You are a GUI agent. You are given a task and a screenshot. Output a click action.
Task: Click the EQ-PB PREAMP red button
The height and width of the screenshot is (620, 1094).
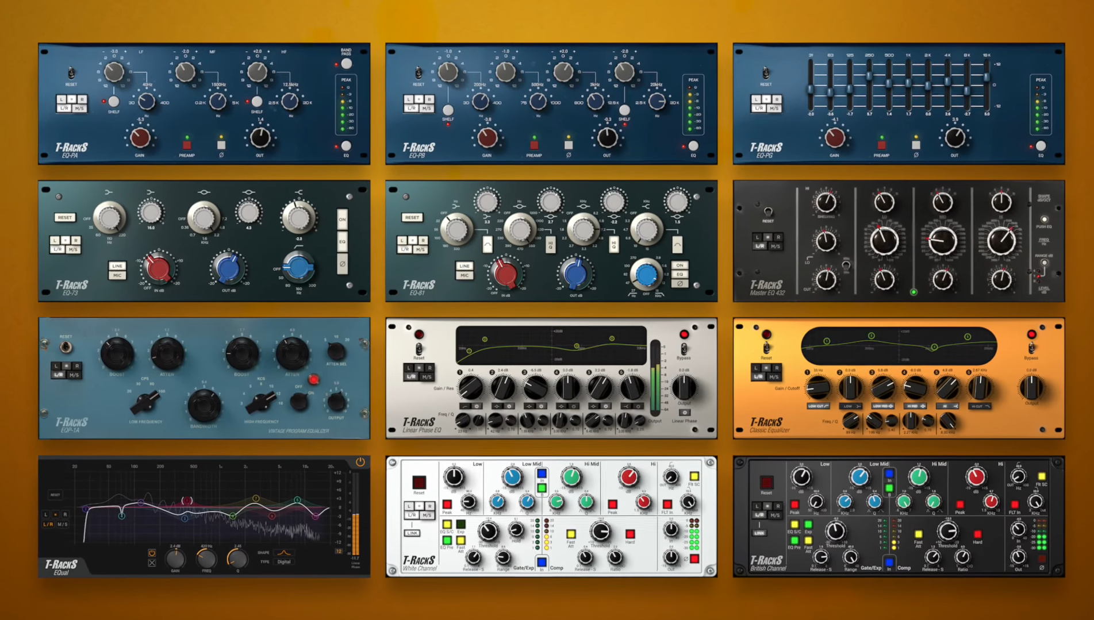coord(534,145)
